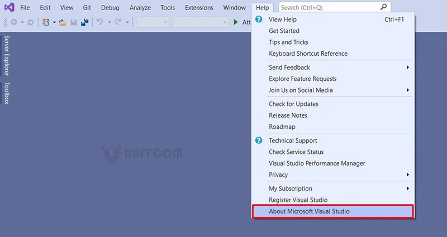
Task: Click the Navigate Backward arrow icon
Action: tap(13, 22)
